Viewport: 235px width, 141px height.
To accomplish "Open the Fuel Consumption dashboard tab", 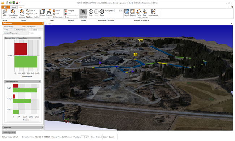I will [29, 27].
